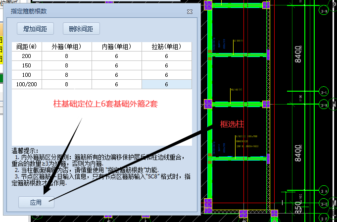Click axis bubble 3-H in drawing
Screen dimensions: 337x222
click(324, 191)
